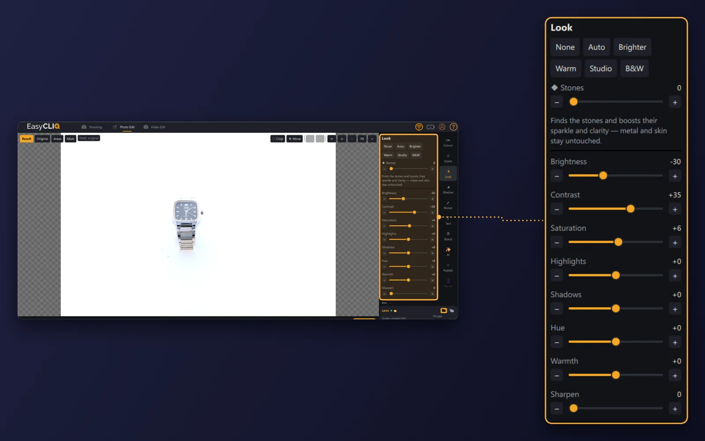
Task: Click the SAVE button below the Look panel
Action: click(x=386, y=311)
